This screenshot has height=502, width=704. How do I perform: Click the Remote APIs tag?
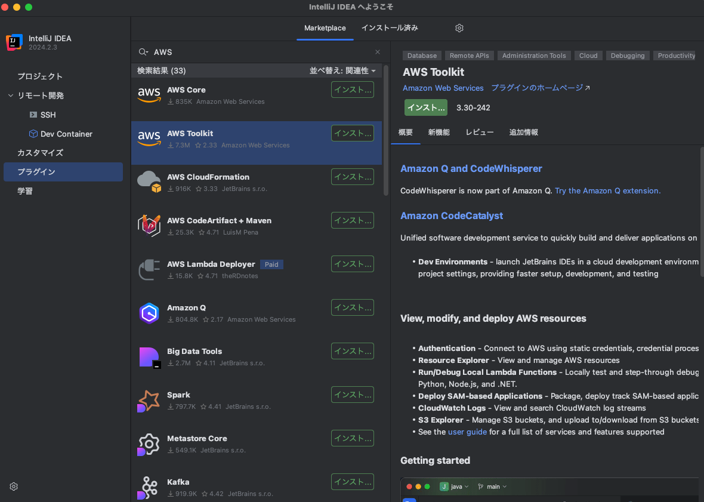[469, 56]
